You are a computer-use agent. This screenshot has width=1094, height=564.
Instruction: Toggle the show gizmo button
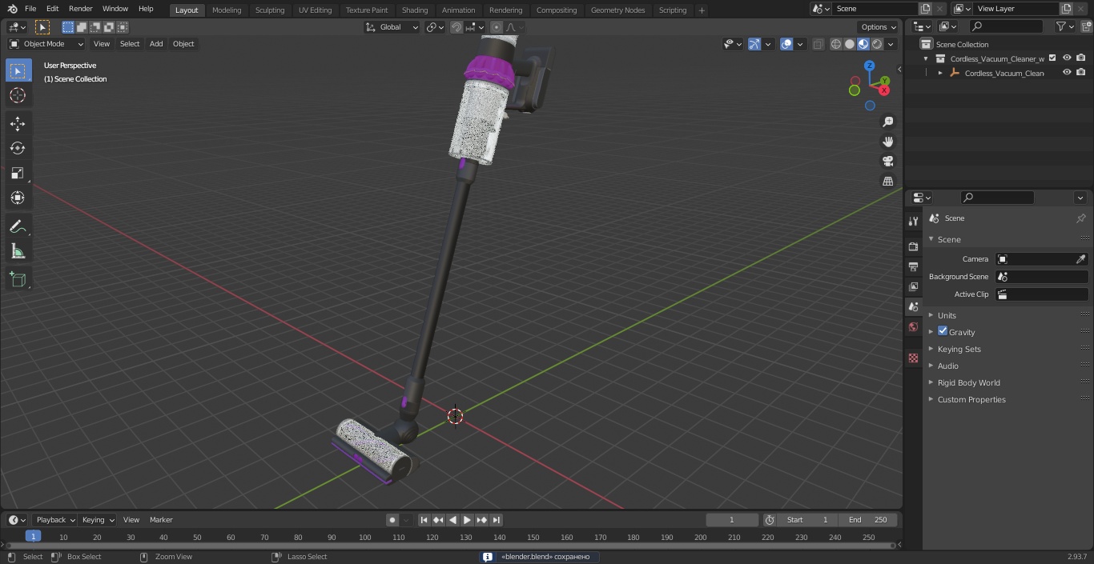pyautogui.click(x=754, y=44)
